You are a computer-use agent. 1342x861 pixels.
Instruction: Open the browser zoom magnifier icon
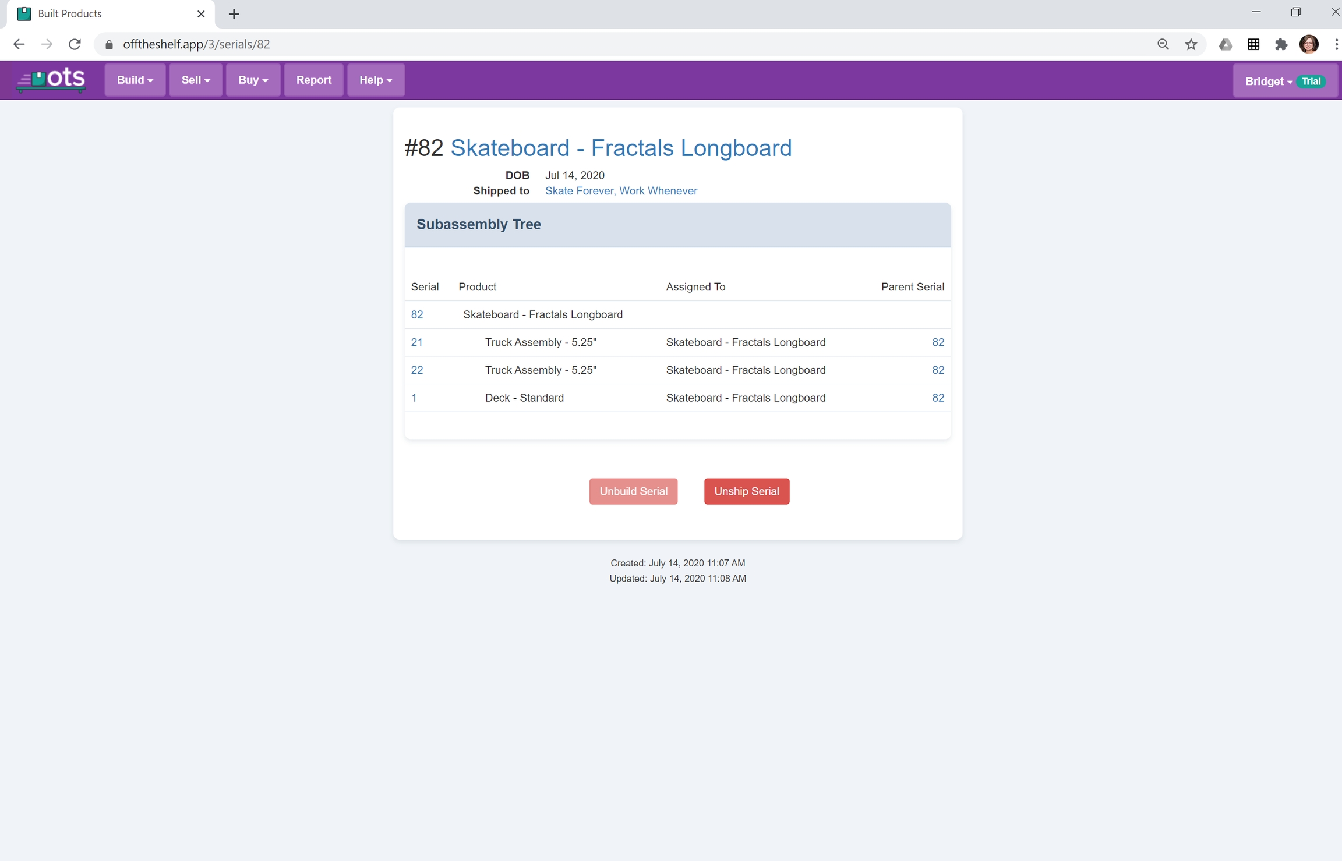click(x=1163, y=44)
